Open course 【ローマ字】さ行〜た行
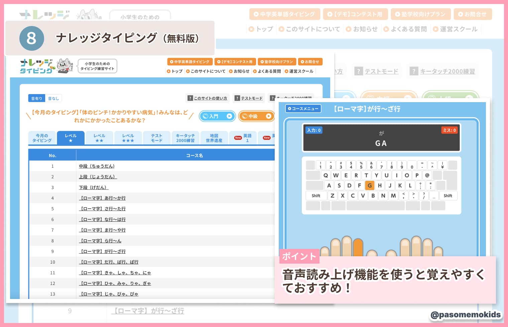The image size is (508, 327). (x=102, y=209)
